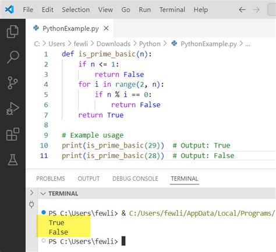Close the PythonExample.py tab
The height and width of the screenshot is (252, 276).
106,29
